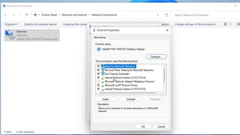Uncheck Client for Microsoft Networks
The width and height of the screenshot is (240, 135).
coord(98,66)
